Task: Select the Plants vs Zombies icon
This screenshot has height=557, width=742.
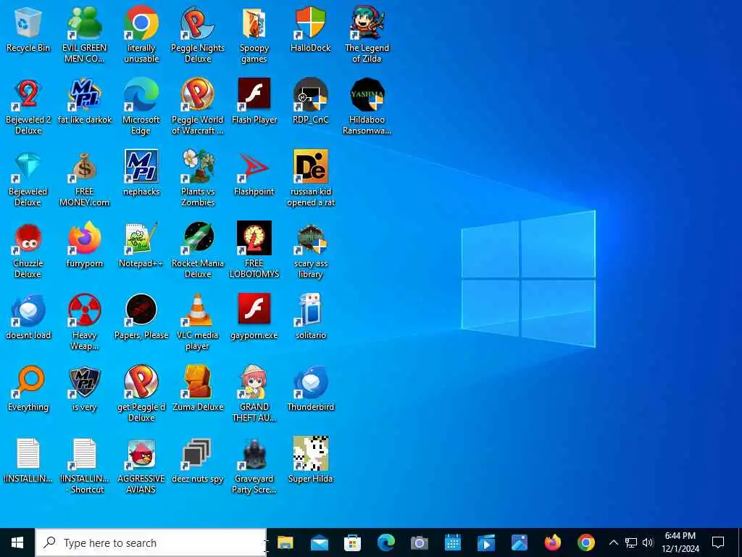Action: point(197,166)
